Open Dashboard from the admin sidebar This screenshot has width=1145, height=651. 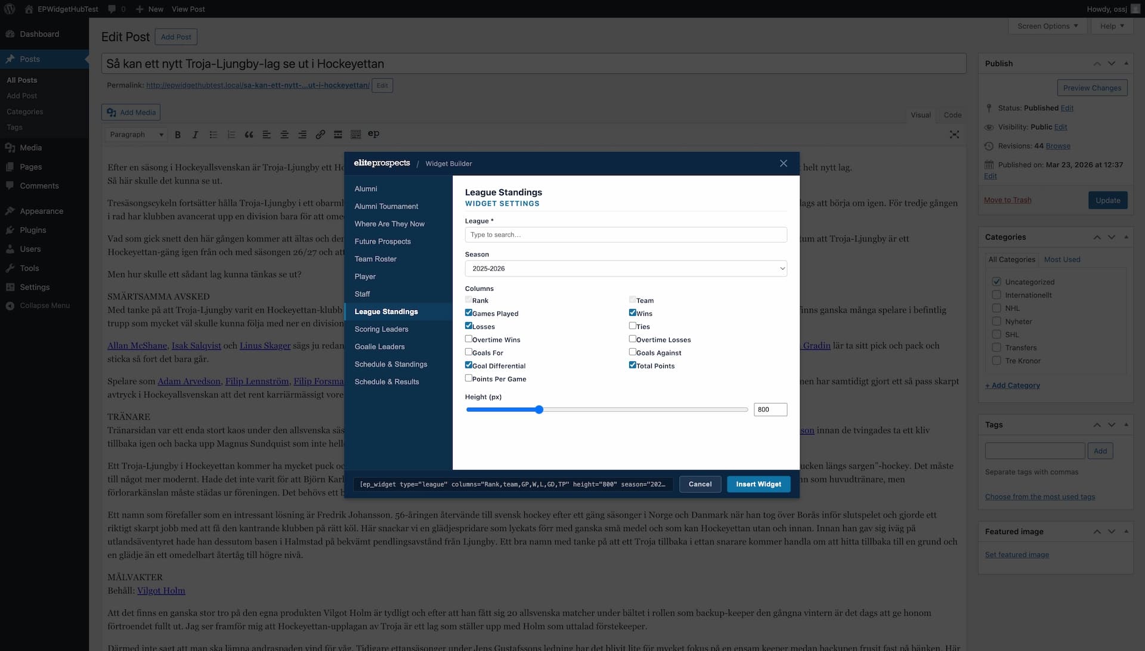(39, 34)
